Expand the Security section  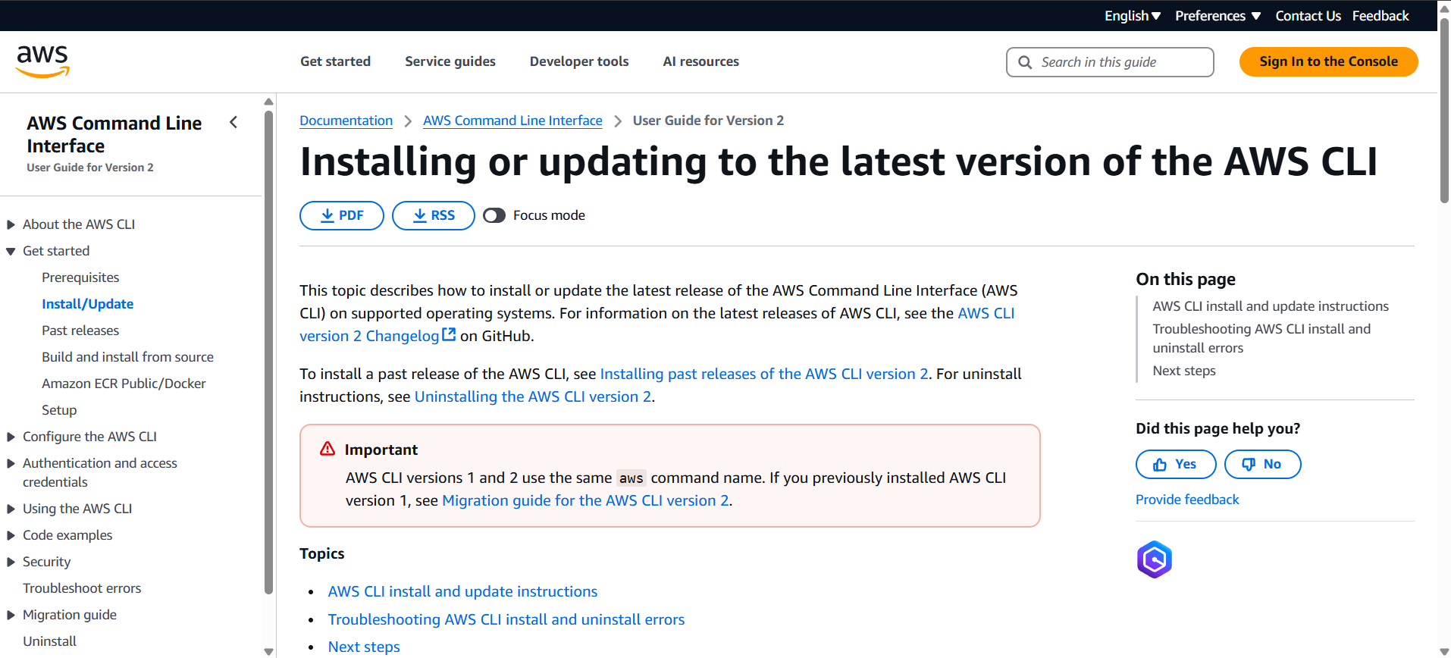click(11, 562)
